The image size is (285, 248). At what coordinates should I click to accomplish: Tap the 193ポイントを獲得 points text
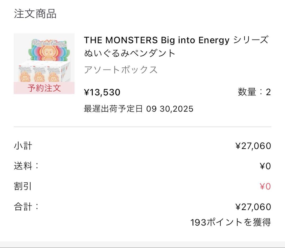(231, 222)
